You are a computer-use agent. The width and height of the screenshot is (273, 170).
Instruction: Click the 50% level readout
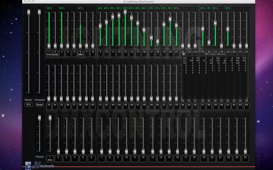(x=203, y=8)
